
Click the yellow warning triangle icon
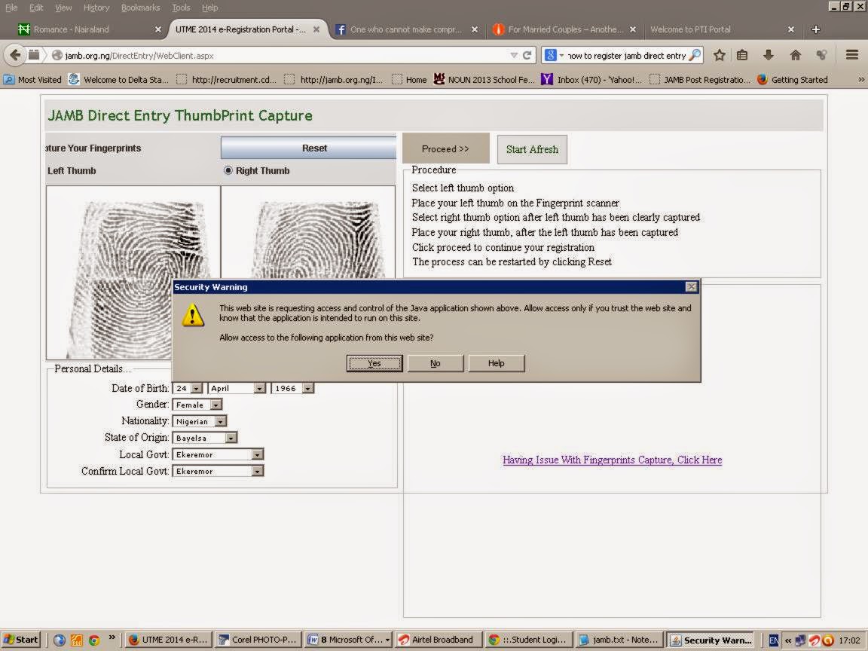[193, 315]
